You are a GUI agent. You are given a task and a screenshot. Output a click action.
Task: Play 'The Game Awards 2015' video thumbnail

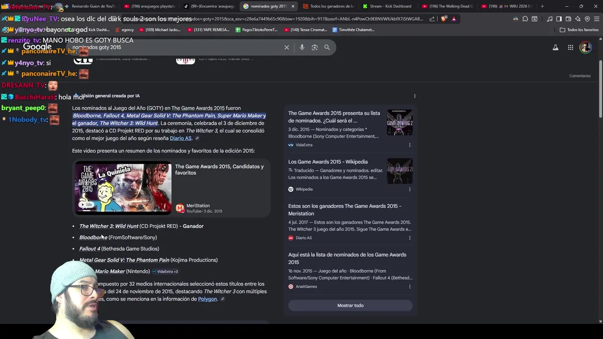click(x=123, y=188)
